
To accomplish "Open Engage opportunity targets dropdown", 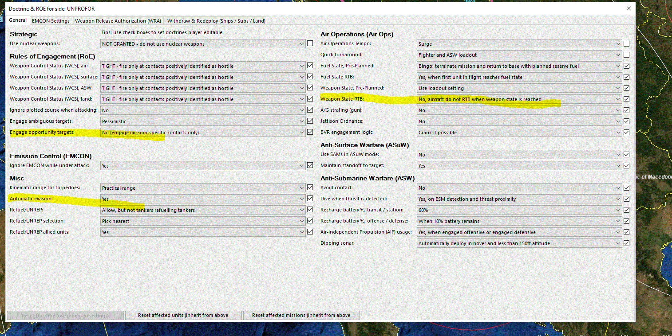I will (203, 133).
